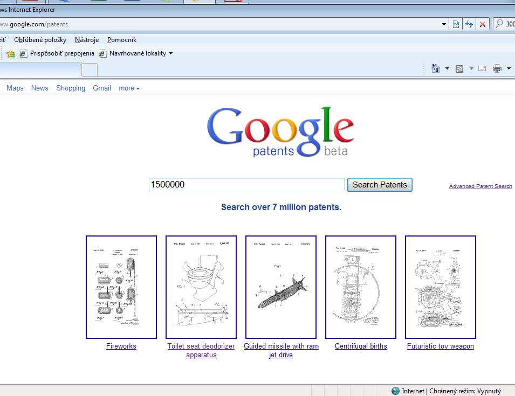Expand the Home button dropdown arrow
Image resolution: width=515 pixels, height=396 pixels.
coord(447,68)
